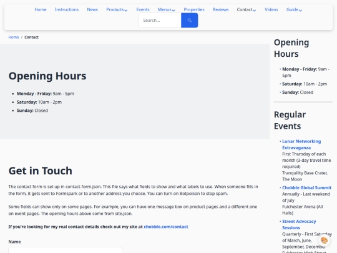Expand the Menus dropdown chevron
Viewport: 337px width, 253px height.
point(173,10)
